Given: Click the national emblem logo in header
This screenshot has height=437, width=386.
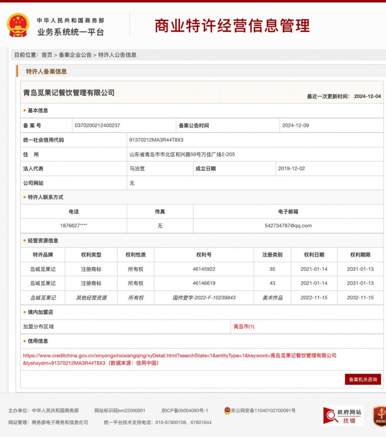Looking at the screenshot, I should (x=18, y=25).
